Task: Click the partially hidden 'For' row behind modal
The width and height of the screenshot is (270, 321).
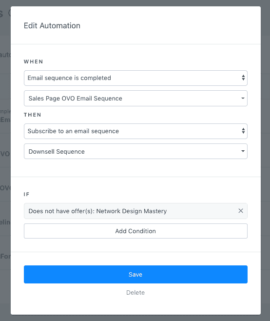Action: 5,256
